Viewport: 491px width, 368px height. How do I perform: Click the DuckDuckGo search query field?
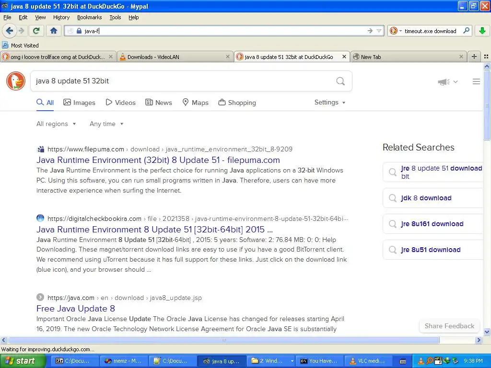[183, 81]
